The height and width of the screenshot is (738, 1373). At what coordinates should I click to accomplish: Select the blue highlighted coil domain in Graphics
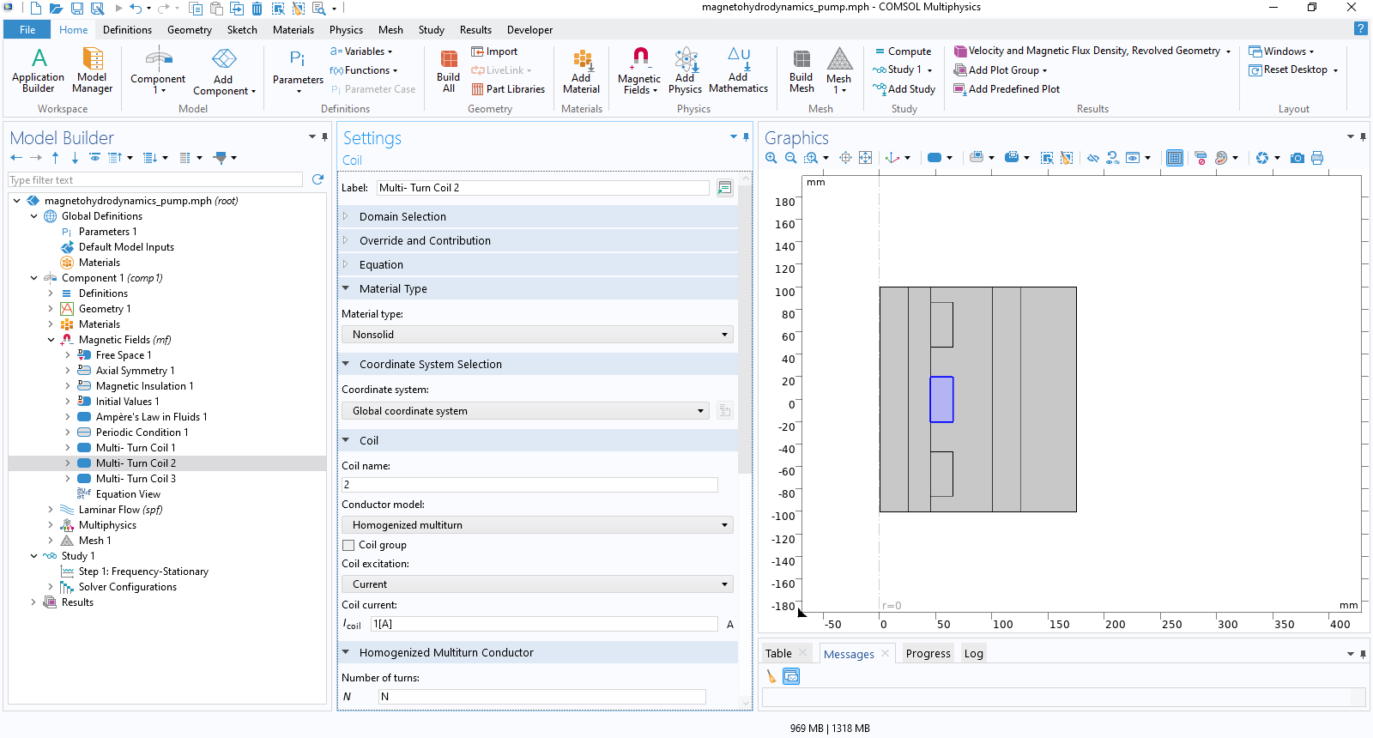pos(941,400)
